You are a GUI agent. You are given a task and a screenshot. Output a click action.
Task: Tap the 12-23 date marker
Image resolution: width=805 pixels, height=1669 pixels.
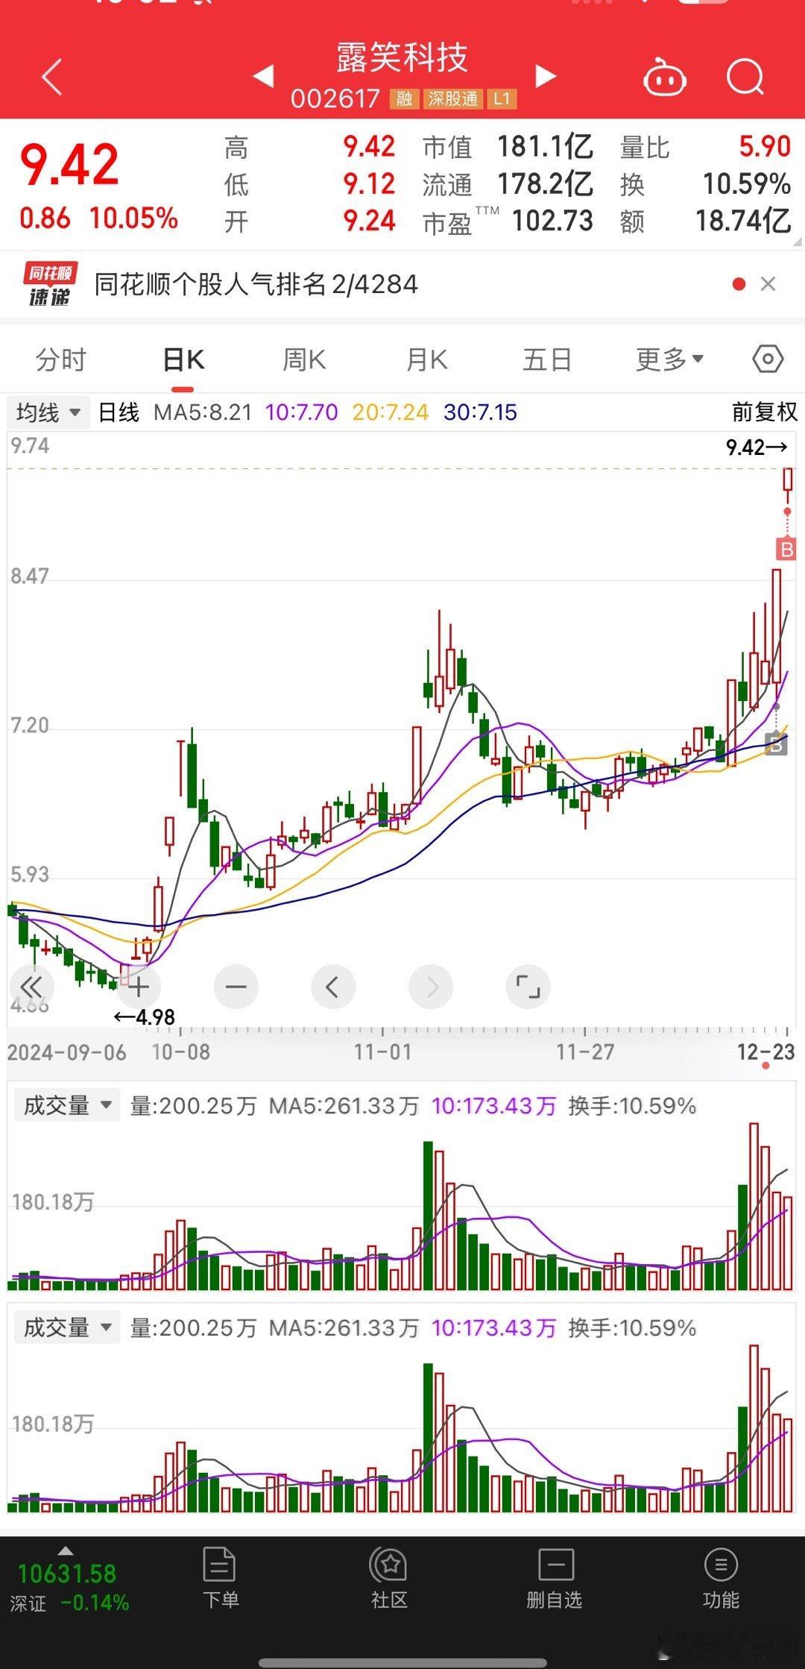click(766, 1052)
